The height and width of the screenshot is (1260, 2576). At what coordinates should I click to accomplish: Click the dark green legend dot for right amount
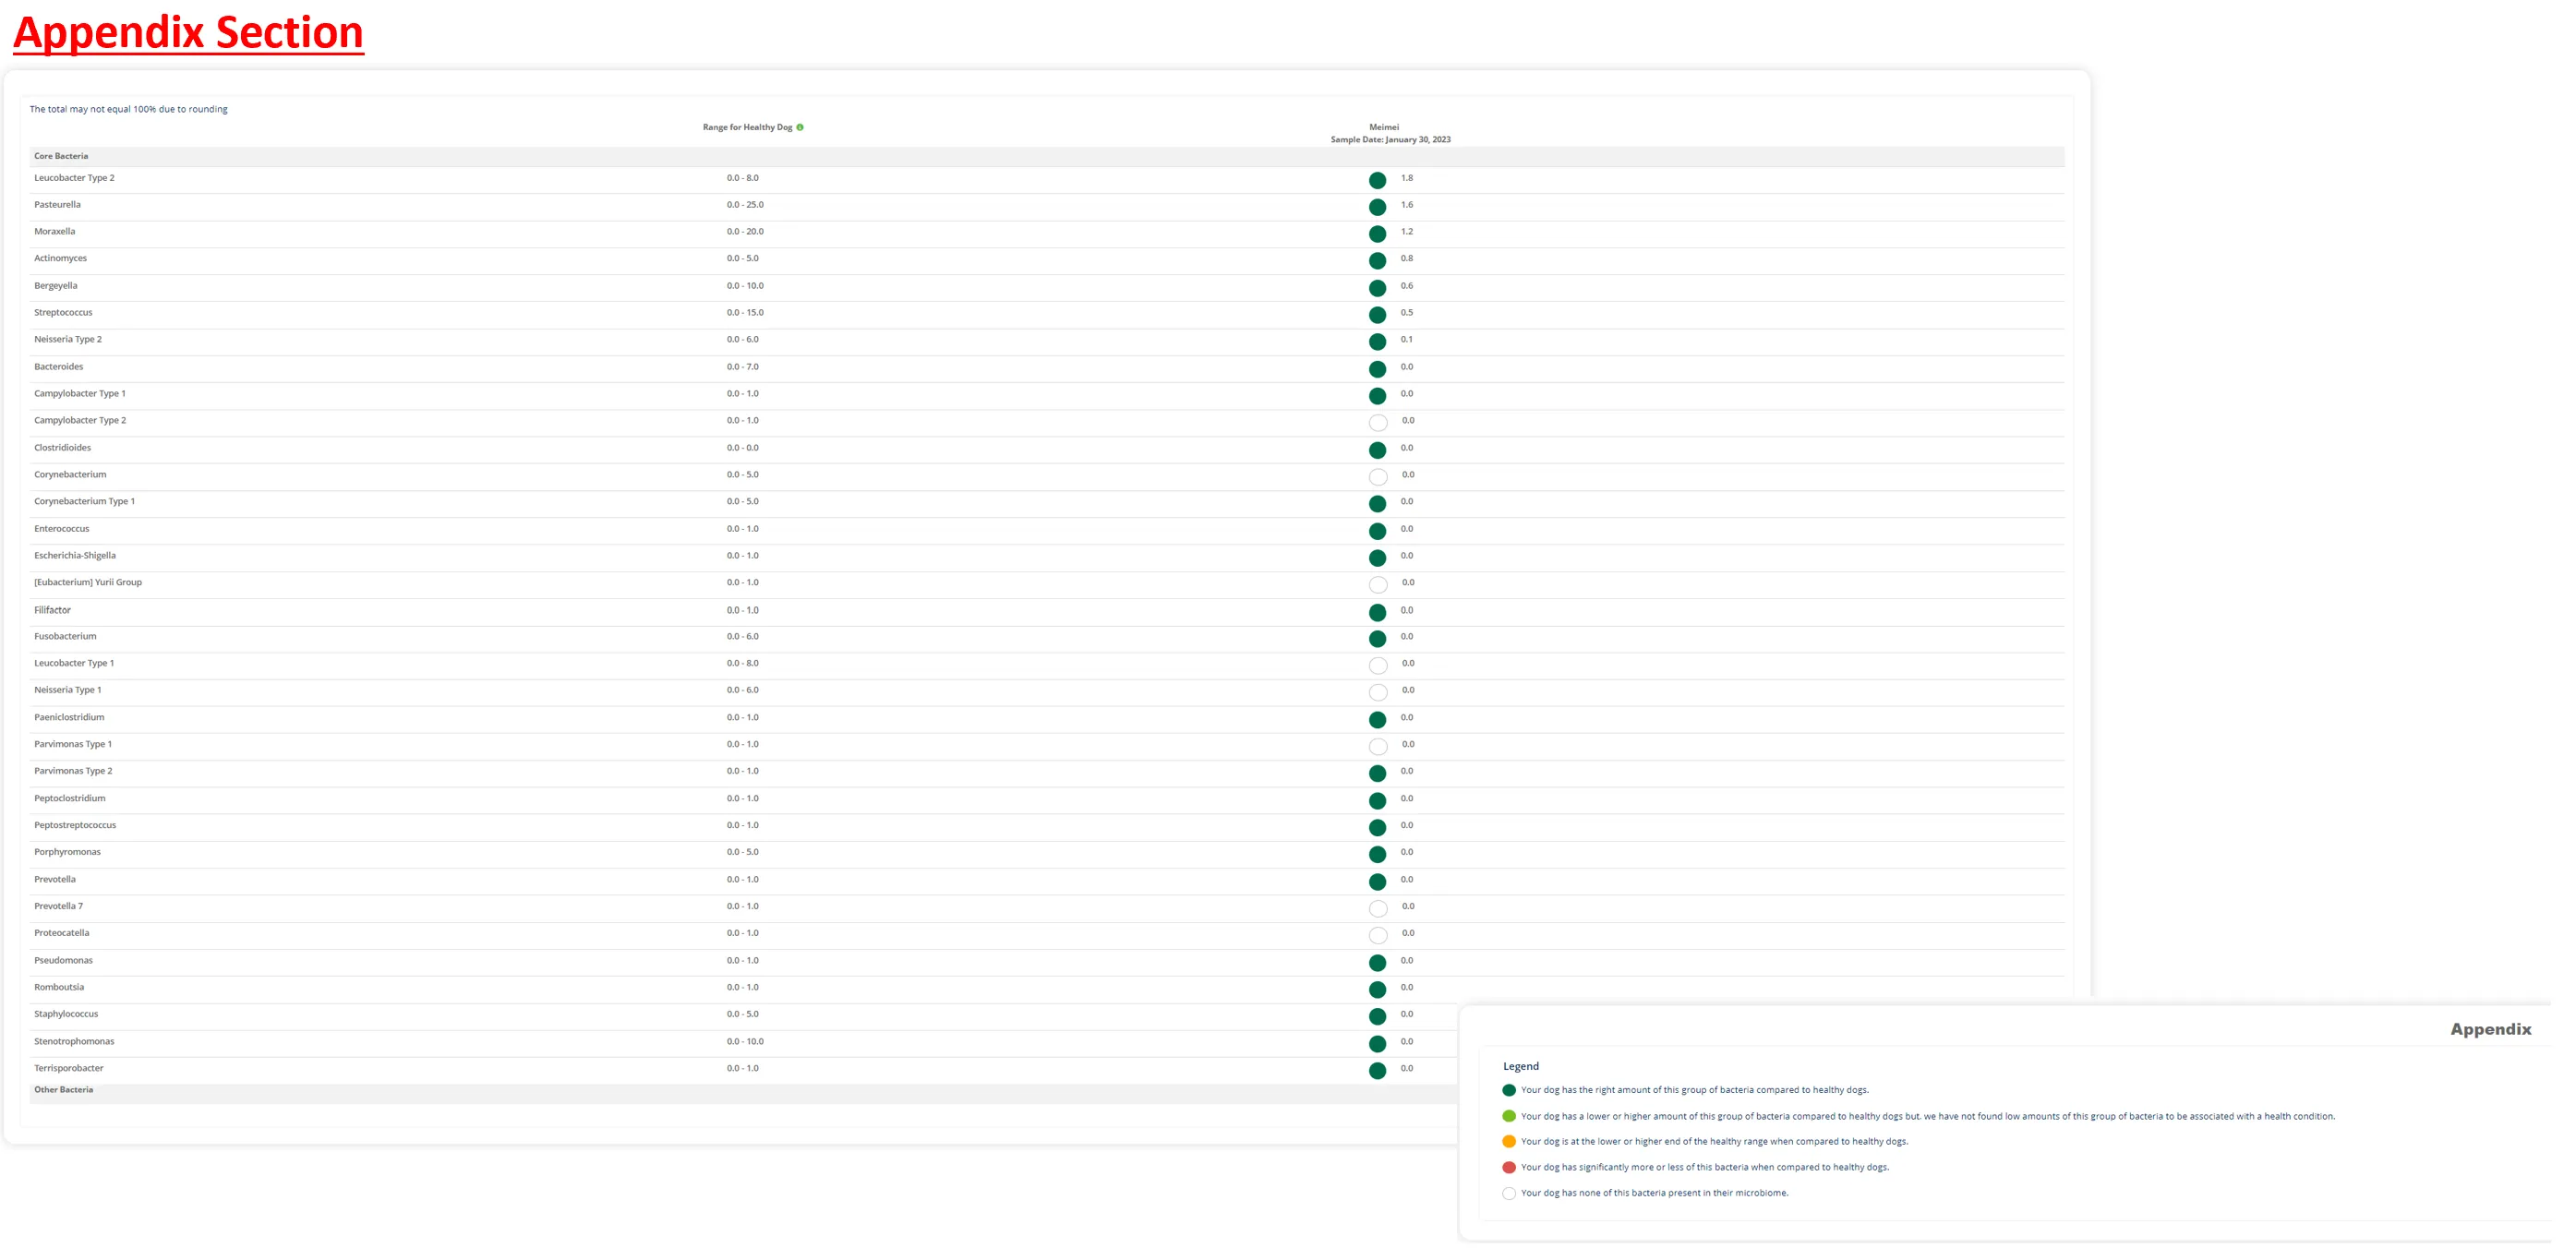coord(1509,1090)
